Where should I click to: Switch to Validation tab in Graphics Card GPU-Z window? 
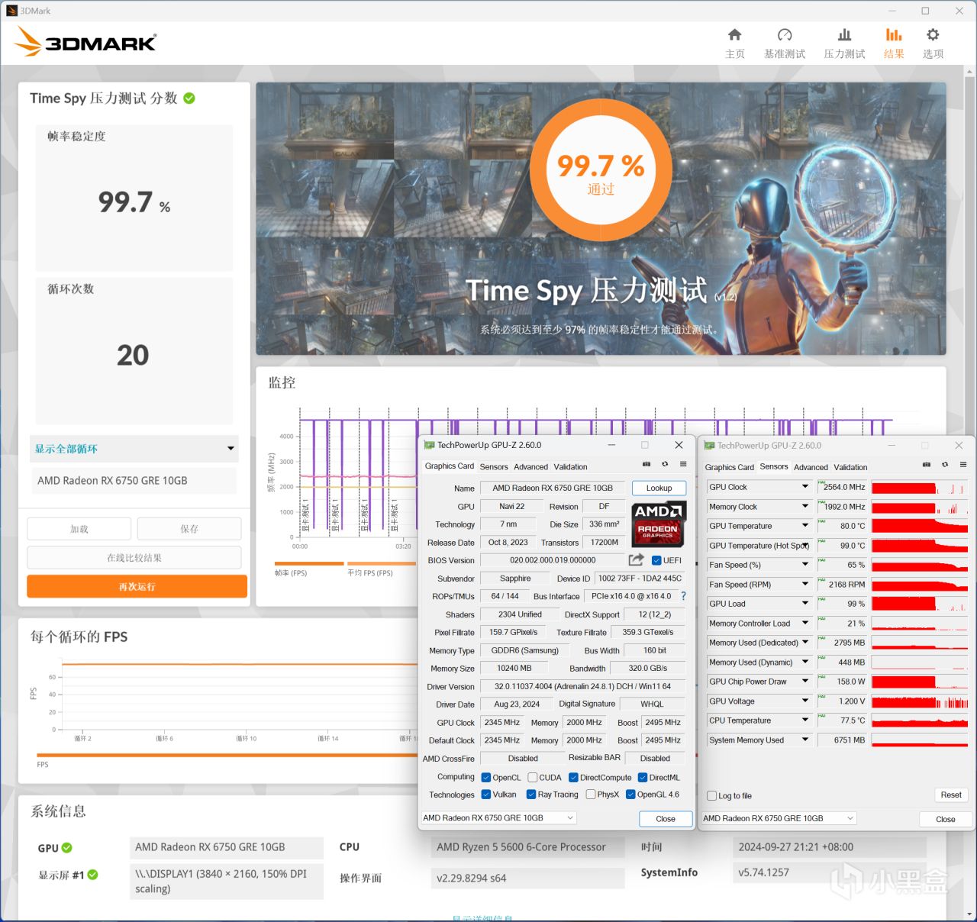[x=570, y=466]
